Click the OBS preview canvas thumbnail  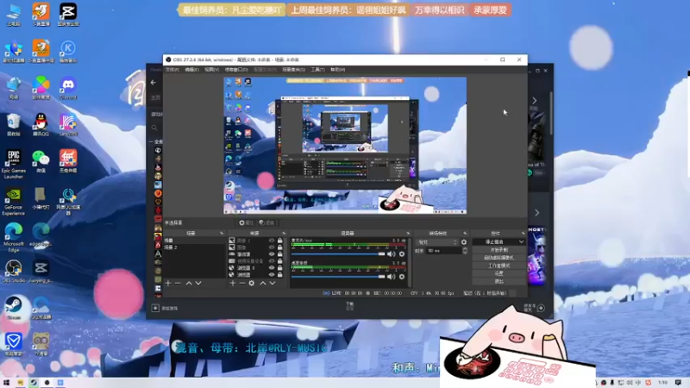(x=345, y=146)
